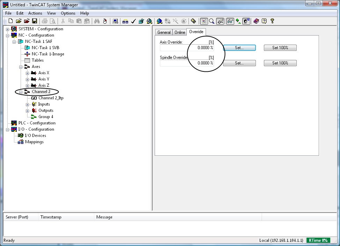Viewport: 340px width, 246px height.
Task: Click the Reload Devices icon
Action: pos(168,21)
